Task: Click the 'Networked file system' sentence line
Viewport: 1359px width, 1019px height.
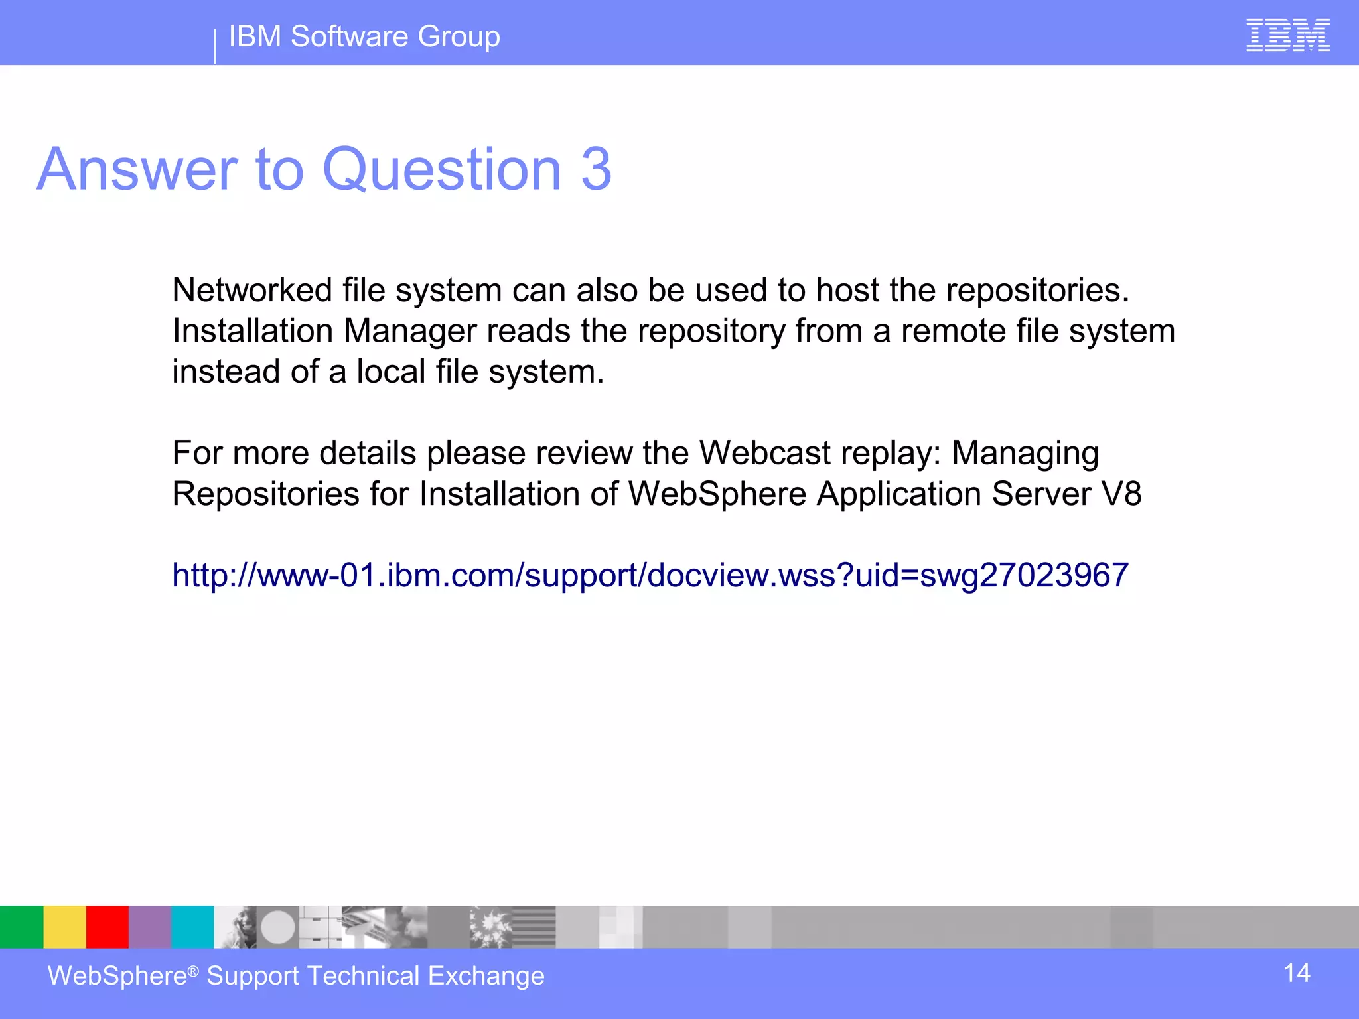Action: coord(650,291)
